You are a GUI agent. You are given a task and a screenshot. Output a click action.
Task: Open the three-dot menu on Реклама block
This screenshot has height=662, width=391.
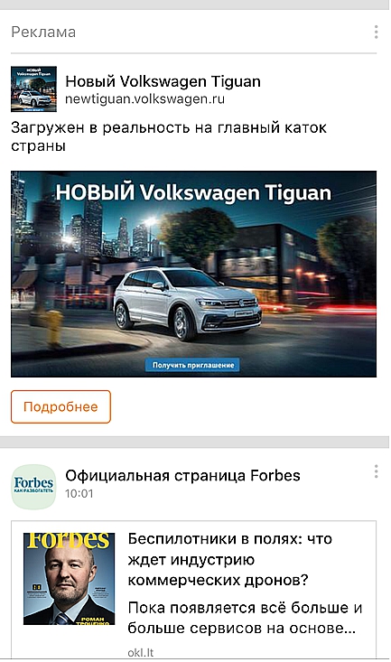[376, 33]
